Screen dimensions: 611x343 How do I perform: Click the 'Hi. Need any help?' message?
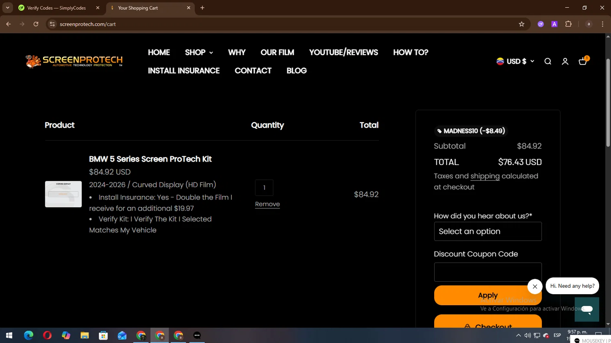tap(572, 286)
